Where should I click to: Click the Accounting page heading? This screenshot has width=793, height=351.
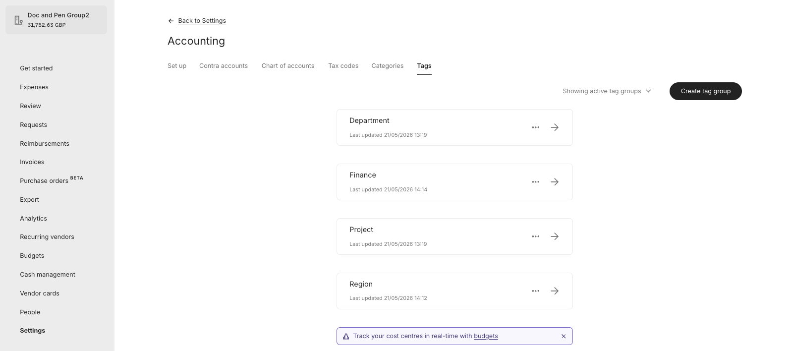(x=196, y=41)
